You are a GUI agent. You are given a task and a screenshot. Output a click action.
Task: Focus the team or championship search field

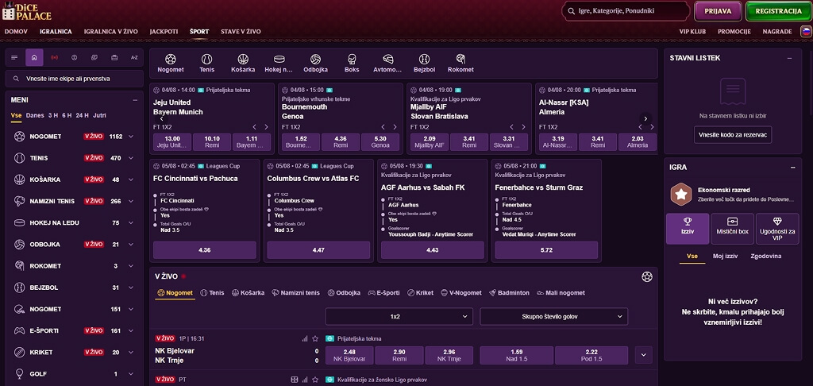pyautogui.click(x=74, y=79)
